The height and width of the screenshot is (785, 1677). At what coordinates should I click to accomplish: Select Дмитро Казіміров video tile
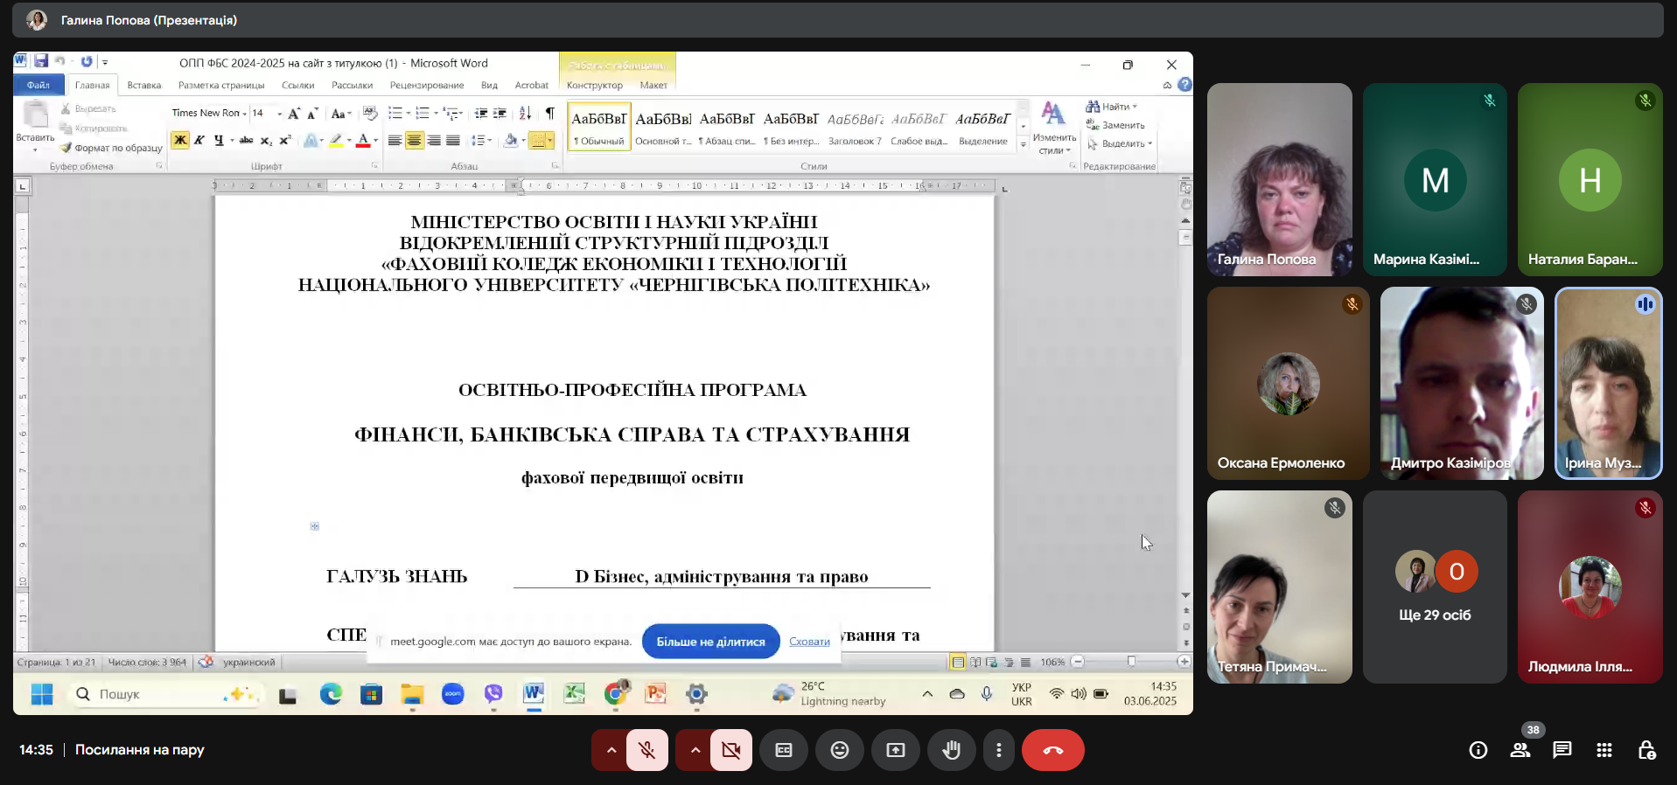pos(1461,383)
